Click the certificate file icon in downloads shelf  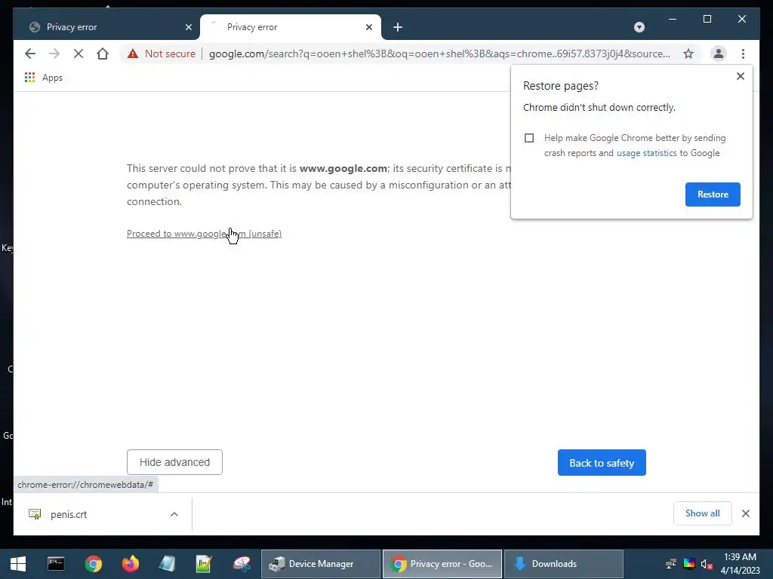(35, 514)
